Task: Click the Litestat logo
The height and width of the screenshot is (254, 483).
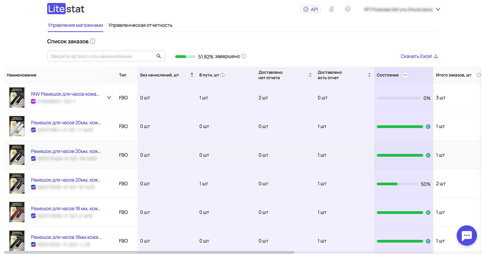Action: [66, 9]
